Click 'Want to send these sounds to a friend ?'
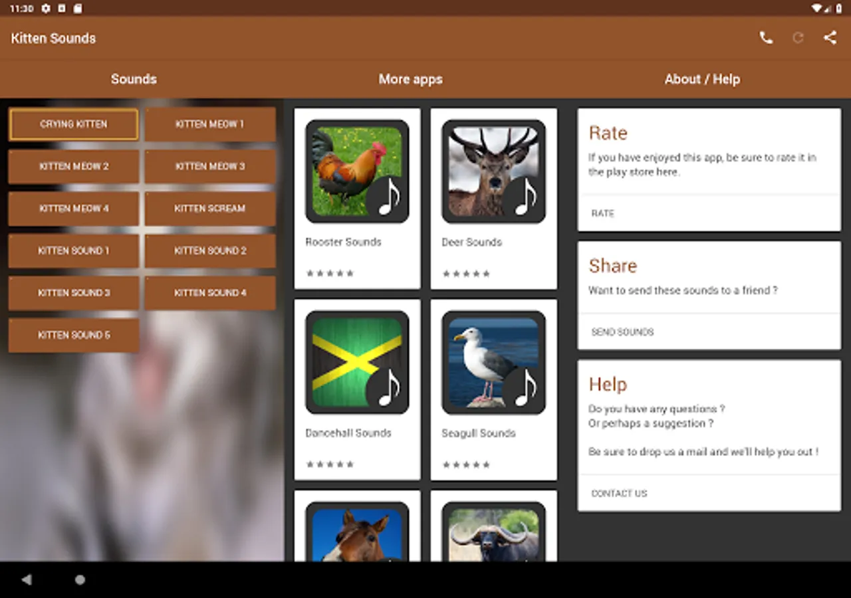The image size is (851, 598). pos(683,290)
